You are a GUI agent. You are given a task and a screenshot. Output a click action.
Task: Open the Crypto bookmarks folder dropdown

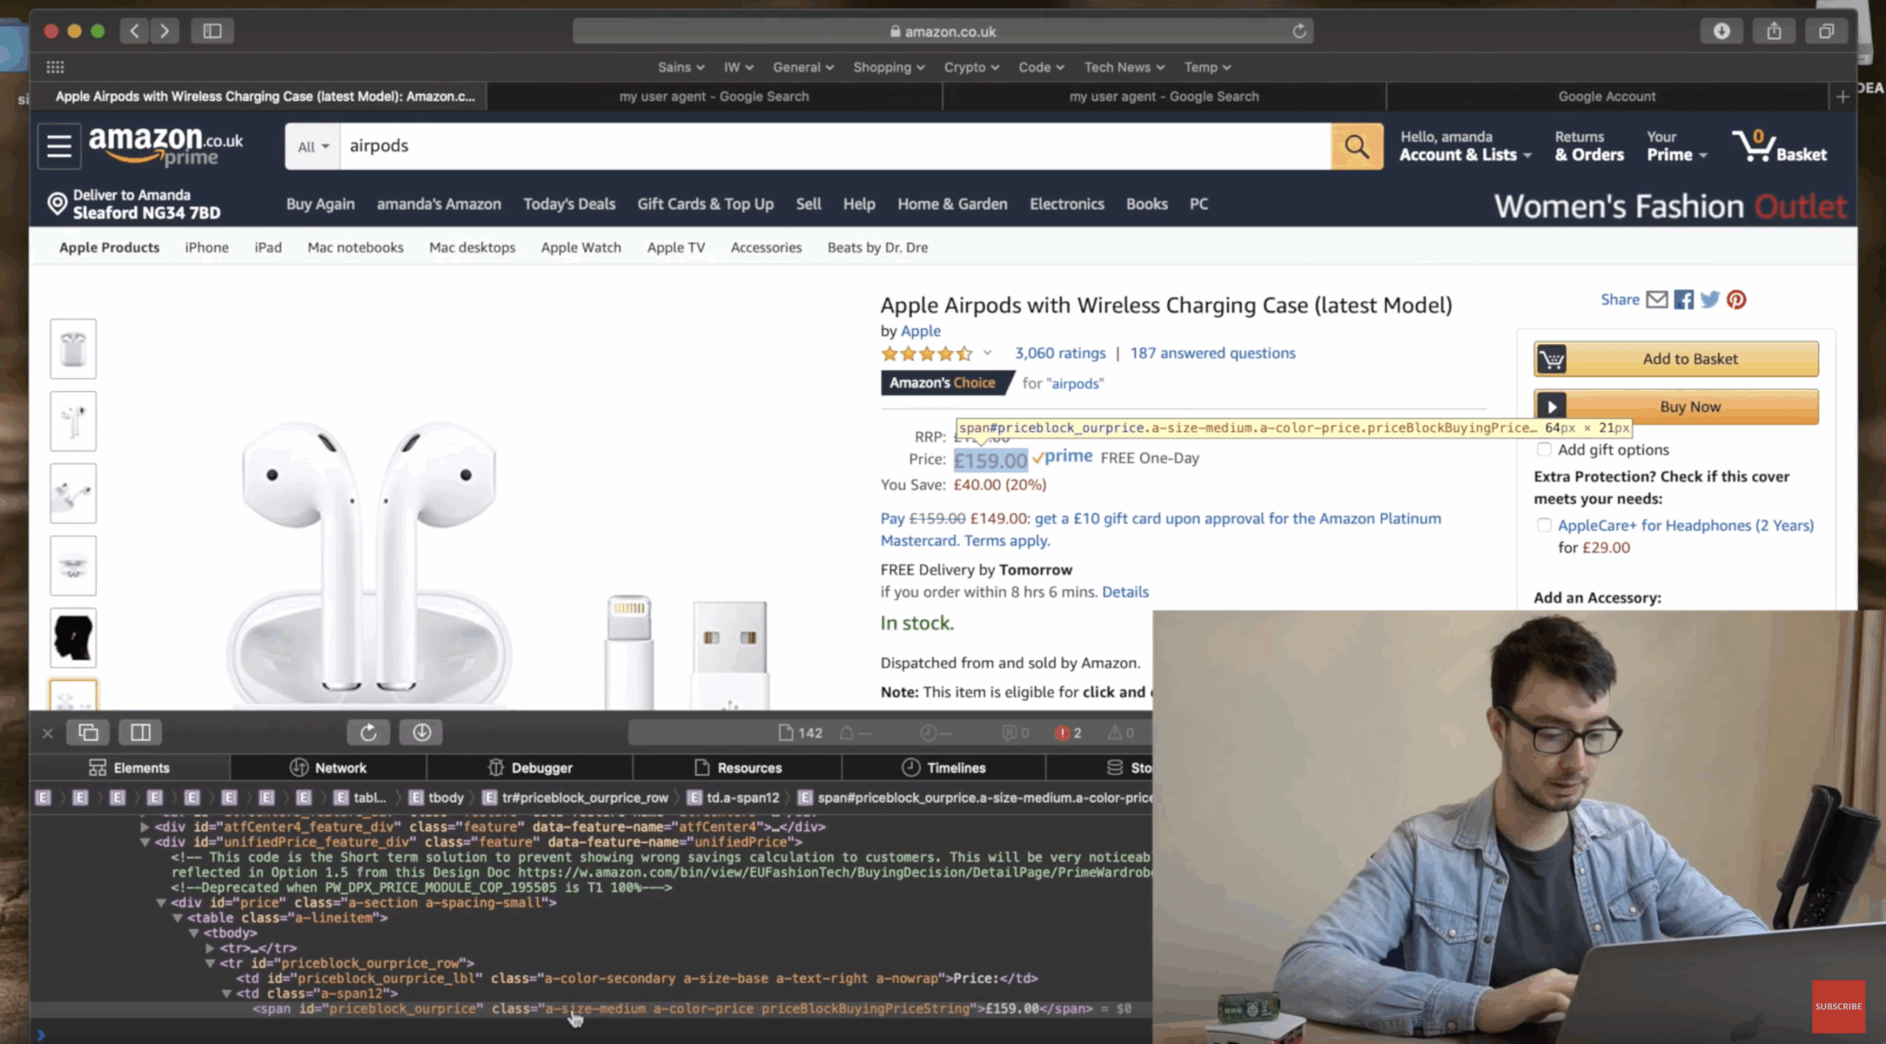971,67
